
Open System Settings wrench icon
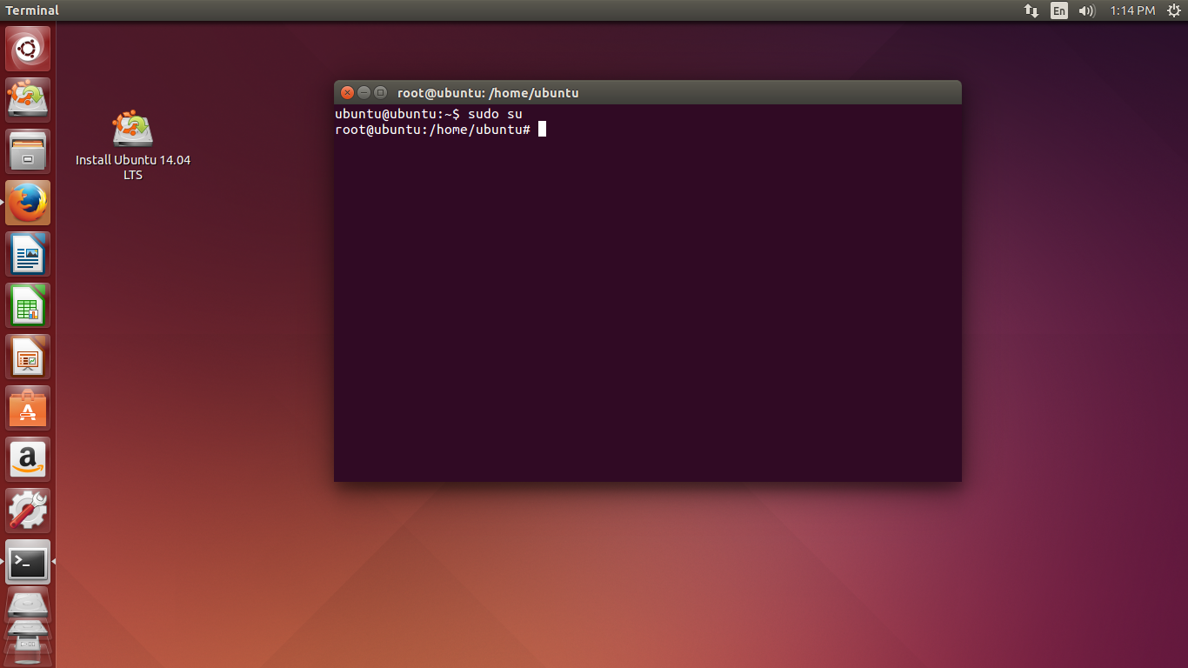point(28,511)
